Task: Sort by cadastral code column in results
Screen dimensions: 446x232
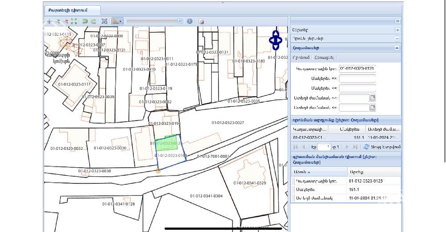Action: click(309, 129)
